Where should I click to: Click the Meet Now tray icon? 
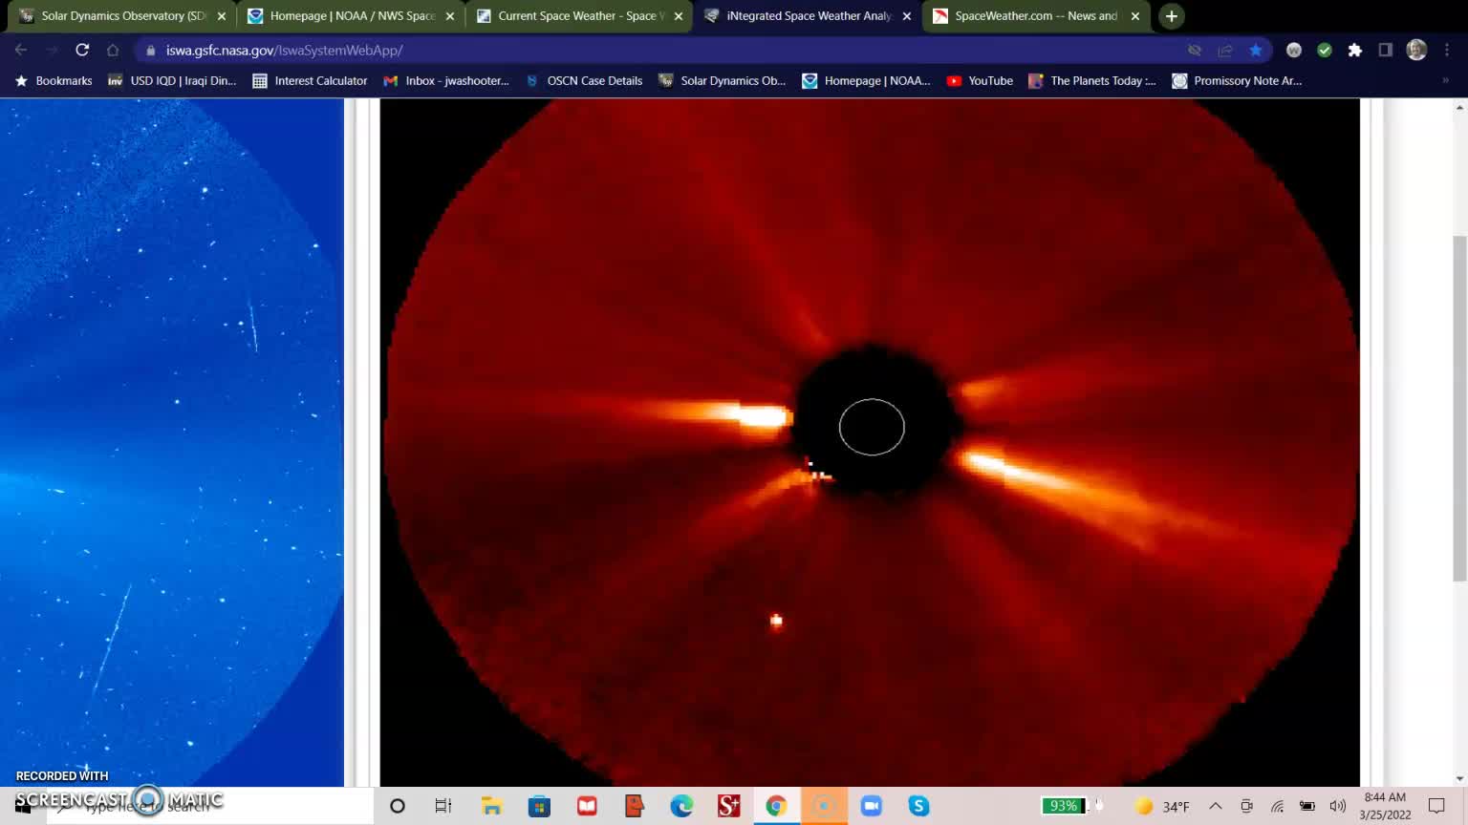coord(1246,807)
